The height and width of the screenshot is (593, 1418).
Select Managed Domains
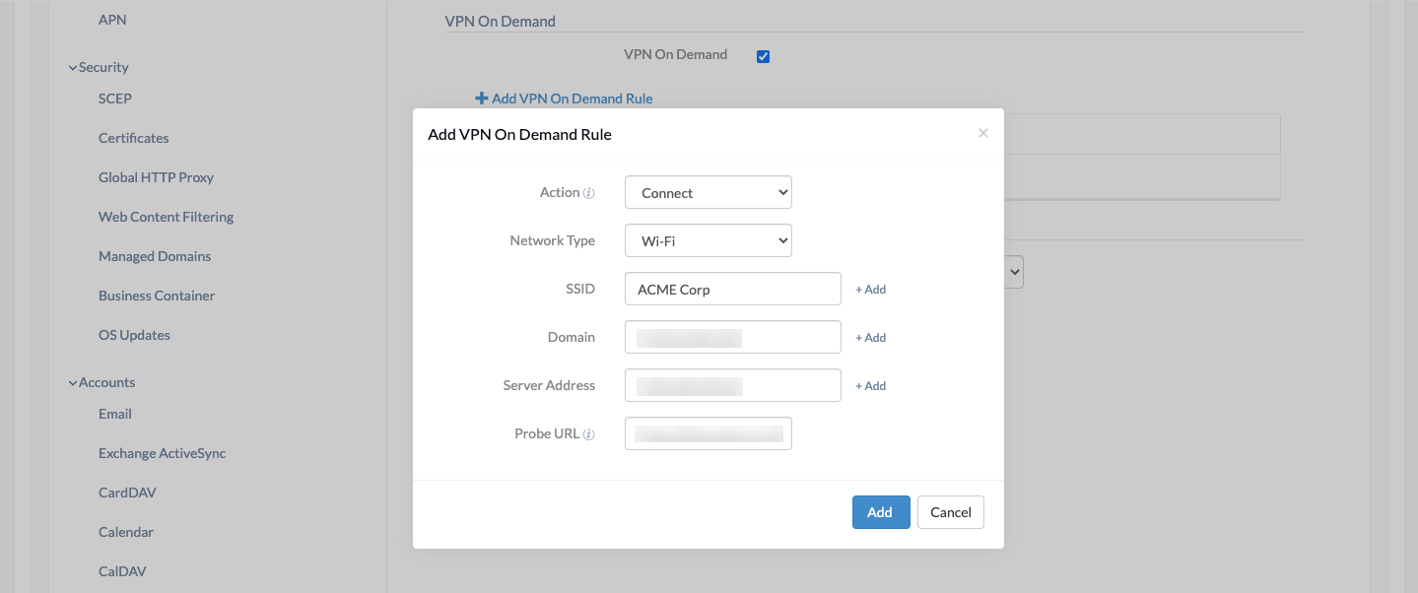[x=154, y=256]
